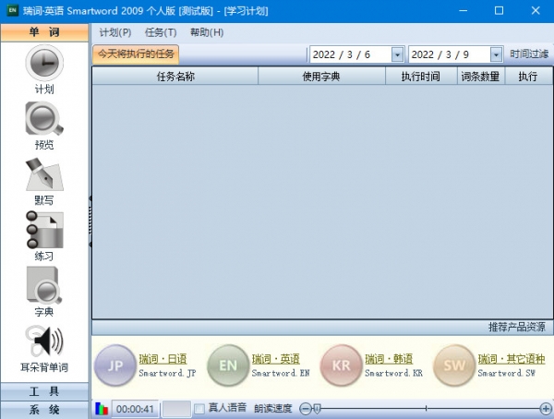Image resolution: width=554 pixels, height=419 pixels.
Task: Open the end date 2022/3/9 dropdown arrow
Action: [x=497, y=54]
